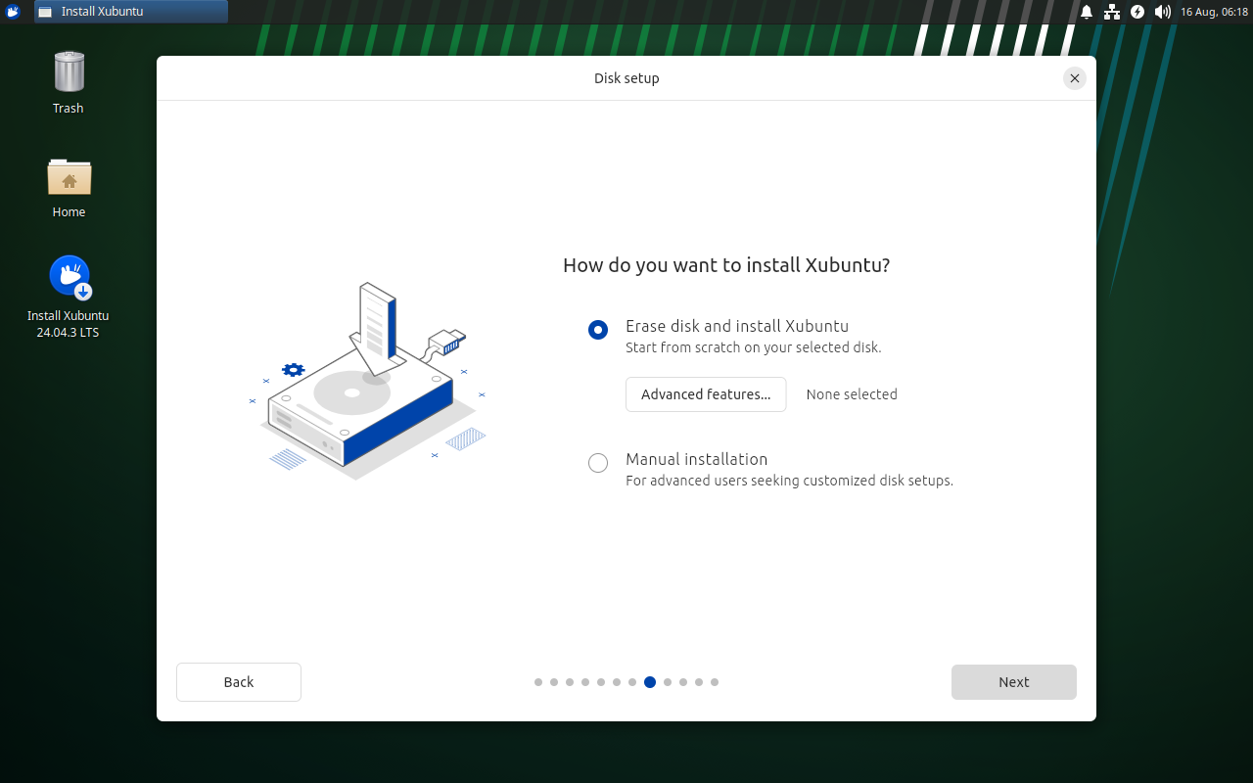Click the 'For advanced users seeking customized disk setups.' text

789,481
